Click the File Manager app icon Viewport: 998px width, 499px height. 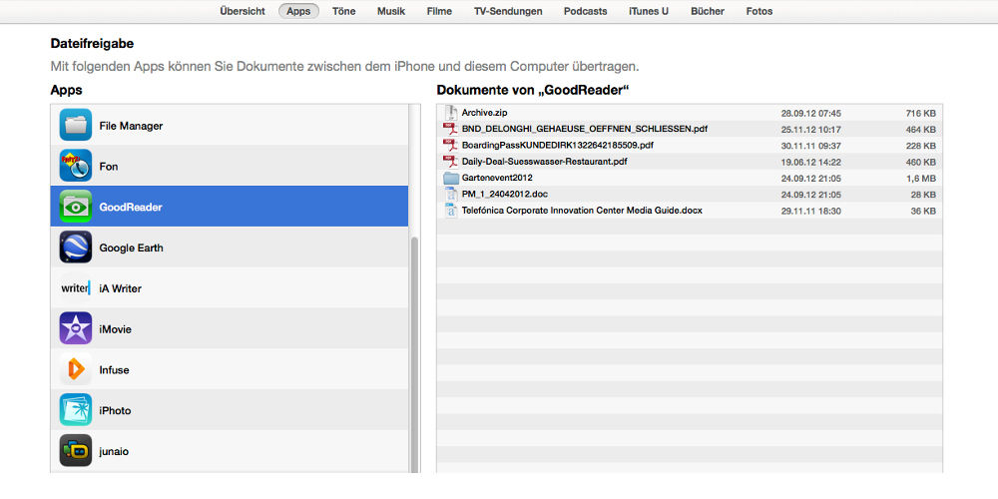[76, 125]
